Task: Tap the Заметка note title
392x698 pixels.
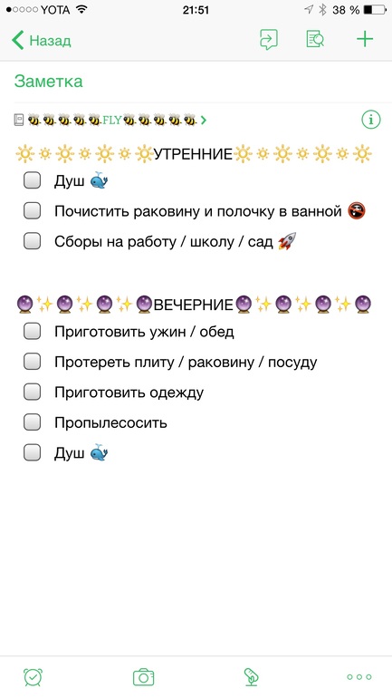Action: pos(49,82)
